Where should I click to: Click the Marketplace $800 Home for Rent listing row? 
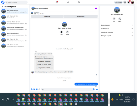pyautogui.click(x=64, y=13)
